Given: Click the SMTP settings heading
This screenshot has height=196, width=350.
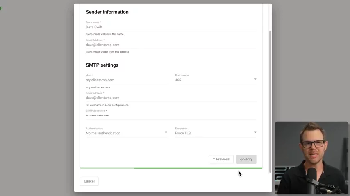Looking at the screenshot, I should coord(102,65).
